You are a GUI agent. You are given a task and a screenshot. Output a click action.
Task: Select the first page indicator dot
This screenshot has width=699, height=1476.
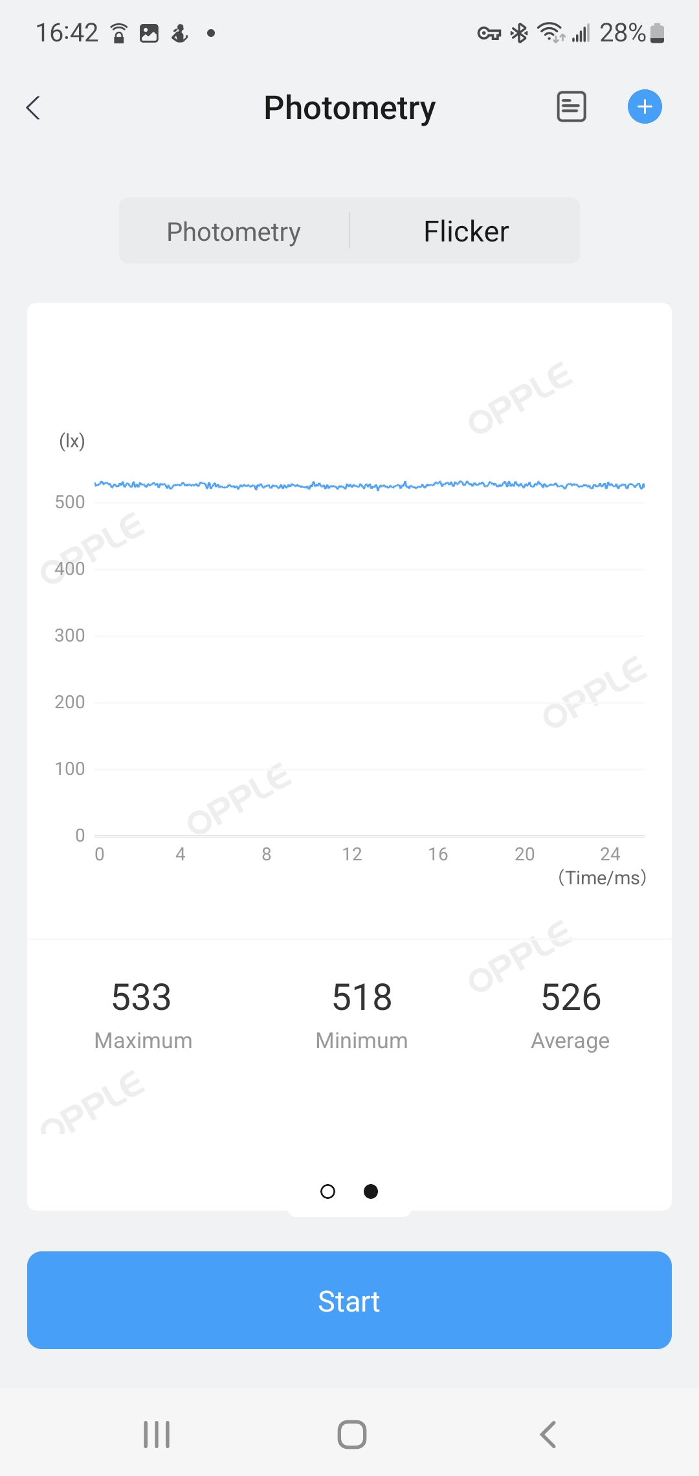(328, 1191)
